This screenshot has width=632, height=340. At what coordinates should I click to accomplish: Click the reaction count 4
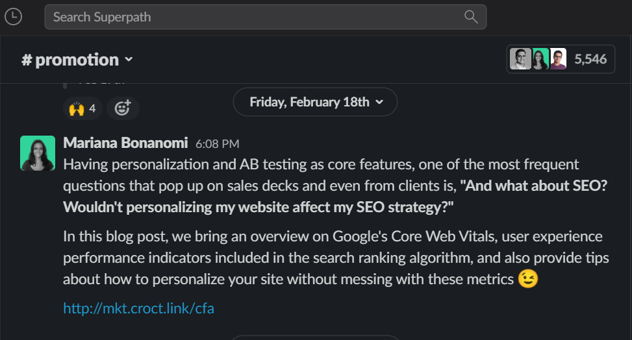[92, 108]
